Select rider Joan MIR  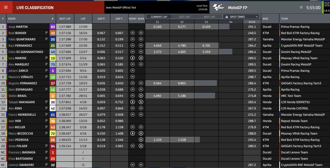tap(14, 121)
